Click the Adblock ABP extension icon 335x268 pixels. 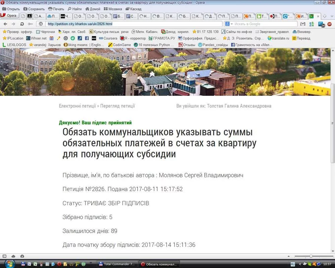click(330, 24)
